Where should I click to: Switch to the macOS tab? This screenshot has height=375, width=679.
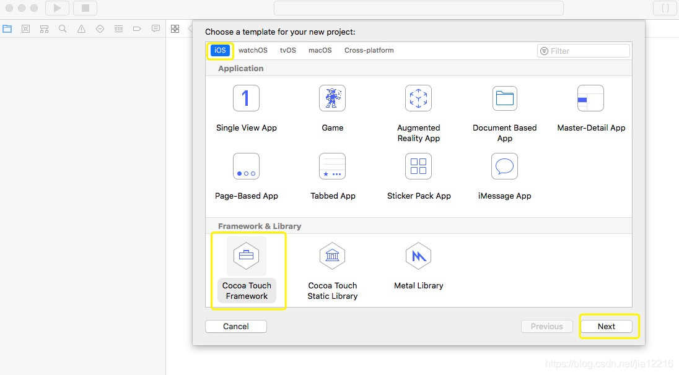(x=320, y=50)
